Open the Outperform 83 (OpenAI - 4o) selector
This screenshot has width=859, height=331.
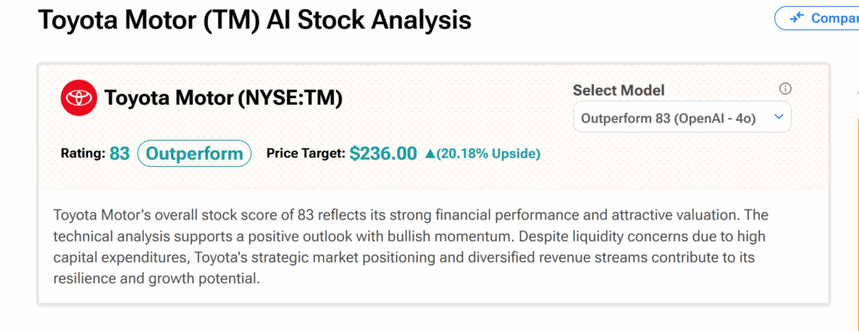pyautogui.click(x=682, y=117)
